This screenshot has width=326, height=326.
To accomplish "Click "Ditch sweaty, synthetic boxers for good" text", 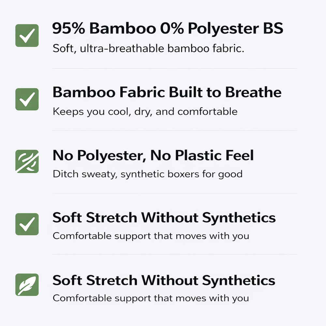I will pos(147,174).
